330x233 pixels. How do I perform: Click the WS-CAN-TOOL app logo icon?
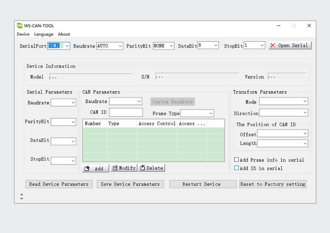point(20,25)
